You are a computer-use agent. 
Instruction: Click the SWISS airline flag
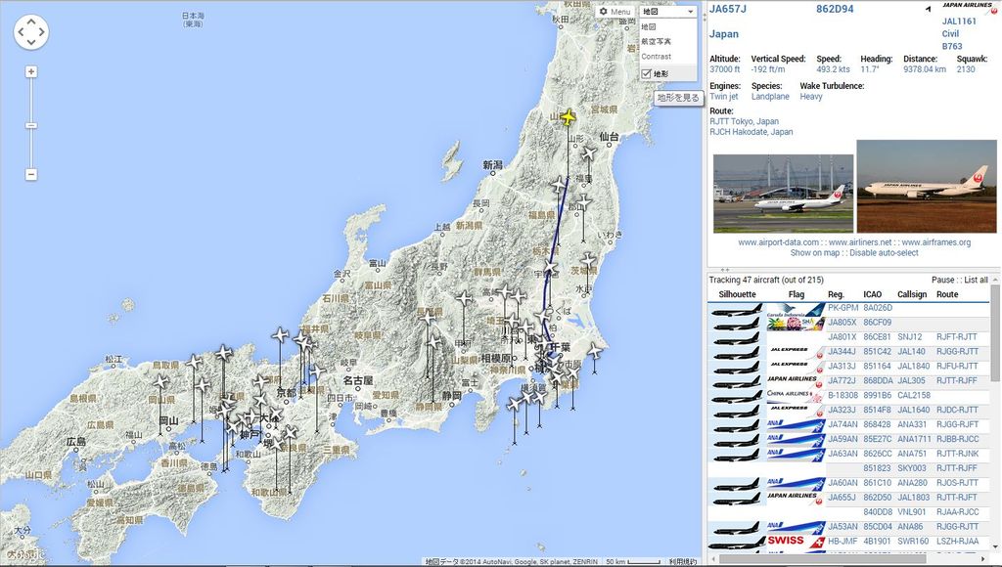pos(796,541)
